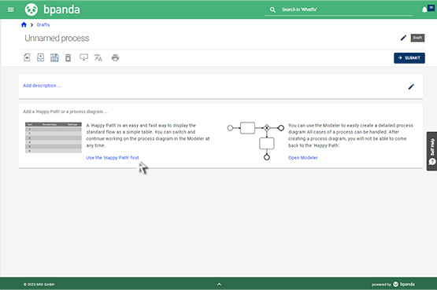Click the 'Open Modeler' link
437x290 pixels.
coord(303,158)
